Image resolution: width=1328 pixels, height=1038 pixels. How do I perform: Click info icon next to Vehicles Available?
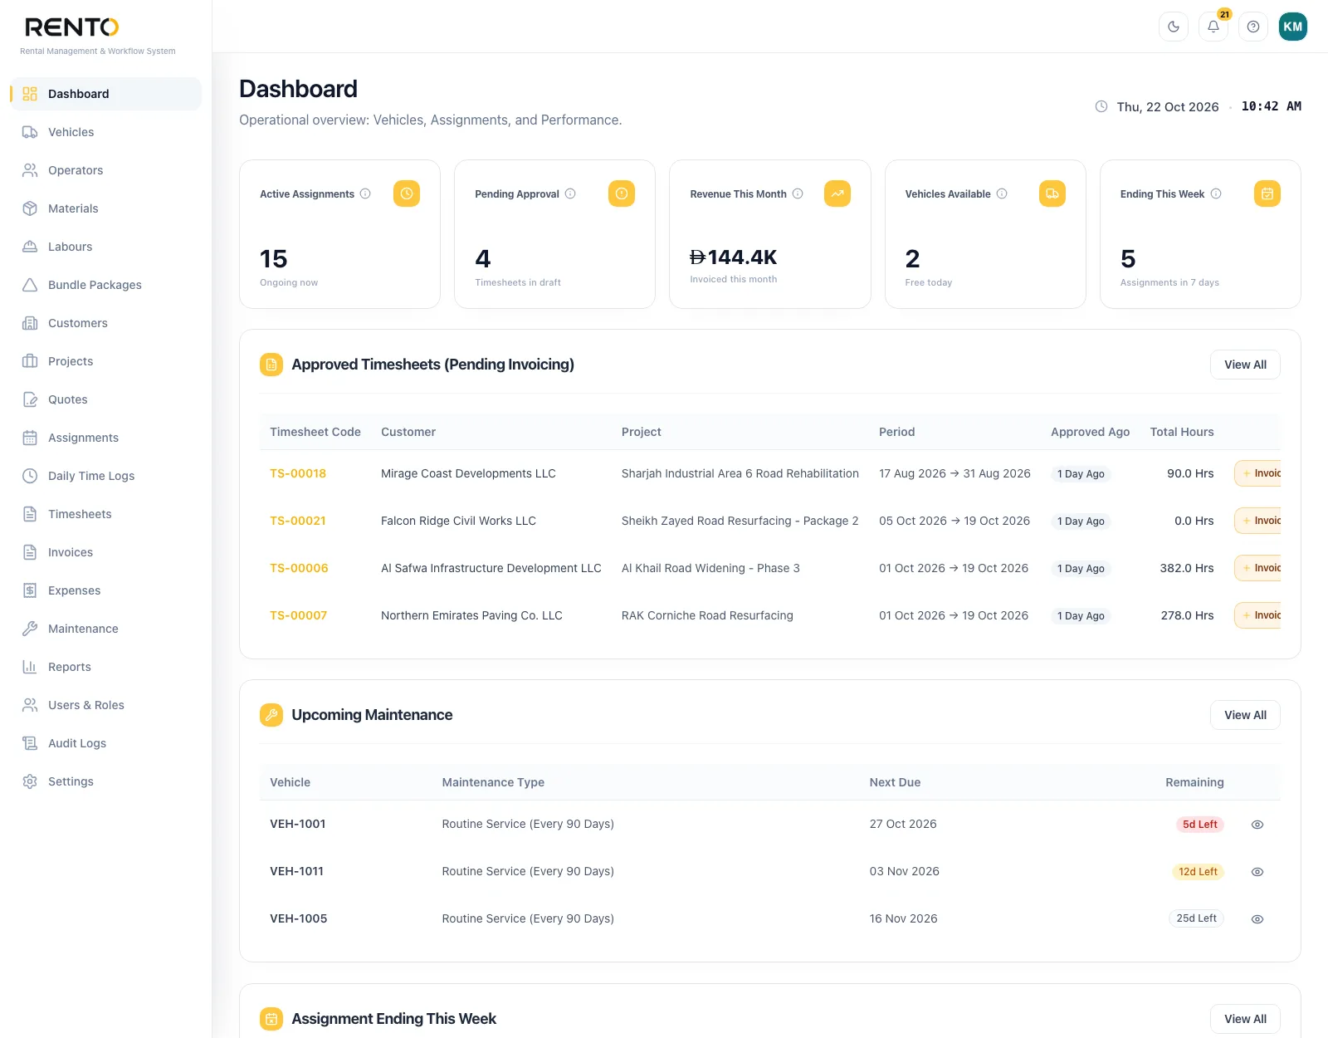1002,193
